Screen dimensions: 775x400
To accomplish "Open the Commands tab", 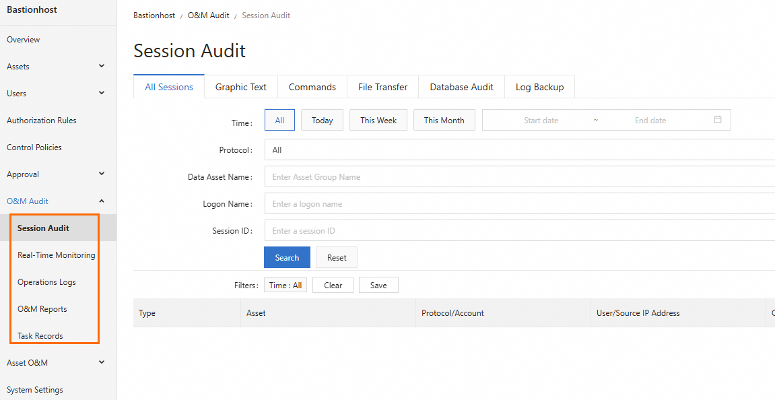I will (x=312, y=87).
